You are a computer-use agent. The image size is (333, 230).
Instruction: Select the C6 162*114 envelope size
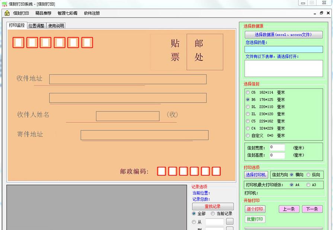click(248, 93)
